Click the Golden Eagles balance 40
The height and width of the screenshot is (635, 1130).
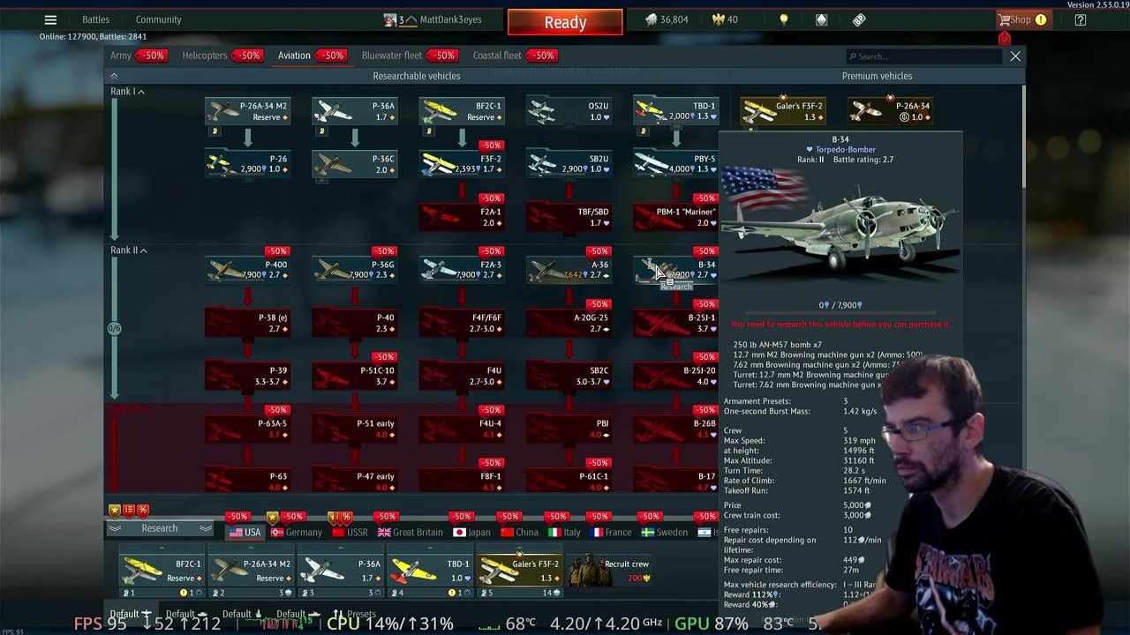(725, 19)
